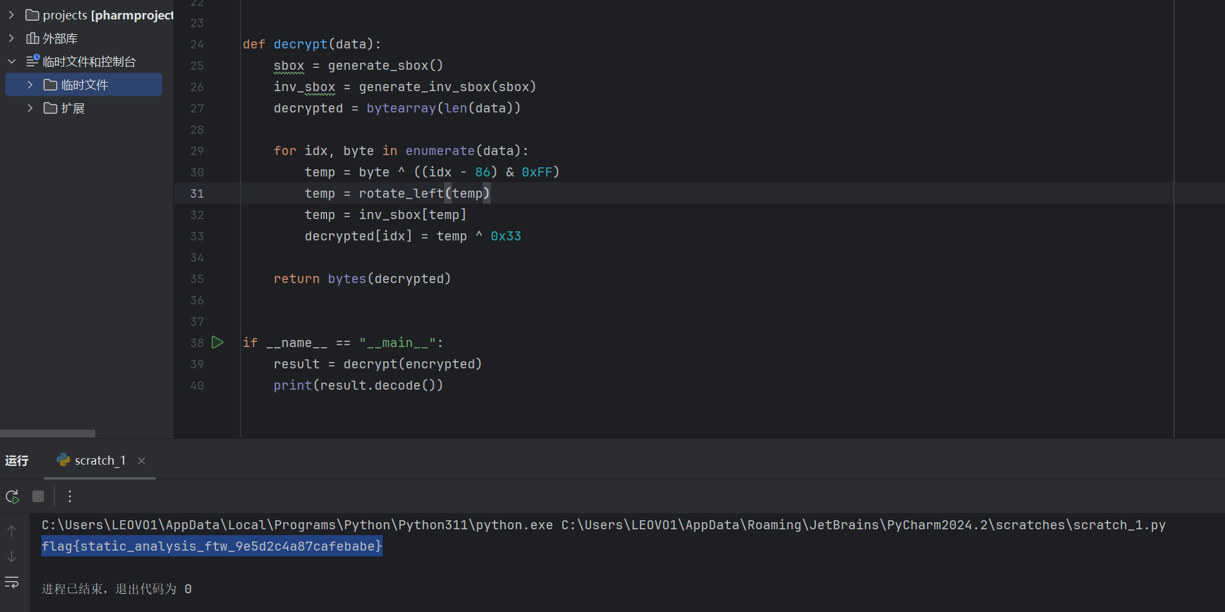Screen dimensions: 1225x612
Task: Expand the 外部库 tree node
Action: 11,39
